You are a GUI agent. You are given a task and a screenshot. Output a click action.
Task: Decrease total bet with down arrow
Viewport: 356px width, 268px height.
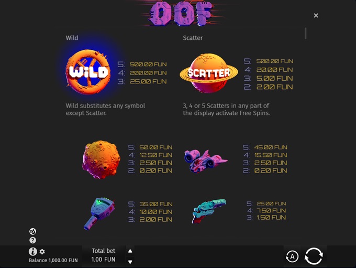point(130,262)
